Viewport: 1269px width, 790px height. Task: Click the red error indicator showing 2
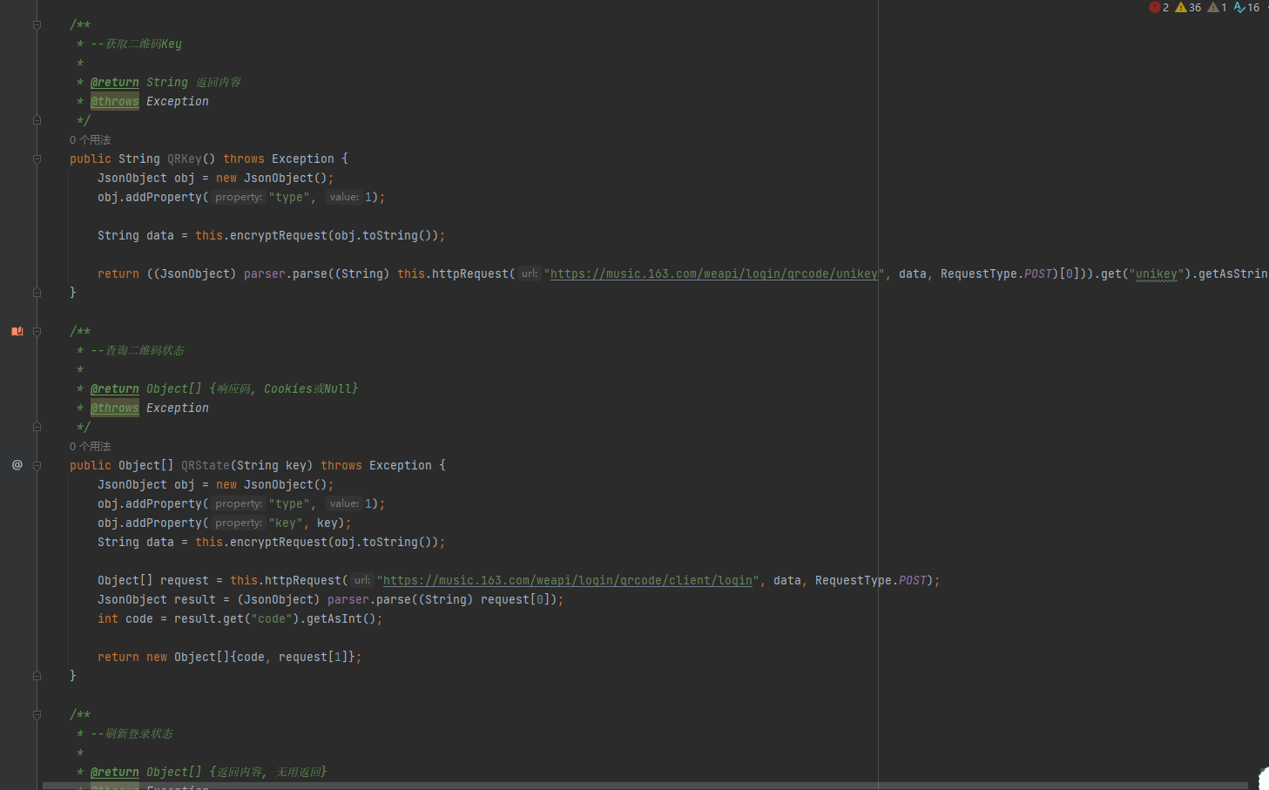tap(1158, 7)
